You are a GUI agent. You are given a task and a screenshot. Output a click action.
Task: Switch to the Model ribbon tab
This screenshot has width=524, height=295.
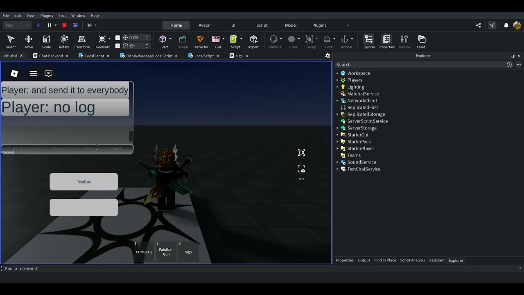pos(291,25)
